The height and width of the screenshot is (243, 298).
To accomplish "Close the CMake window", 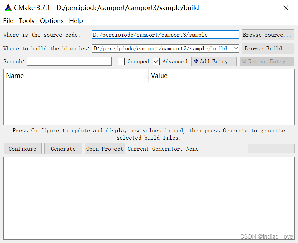I will (x=286, y=8).
